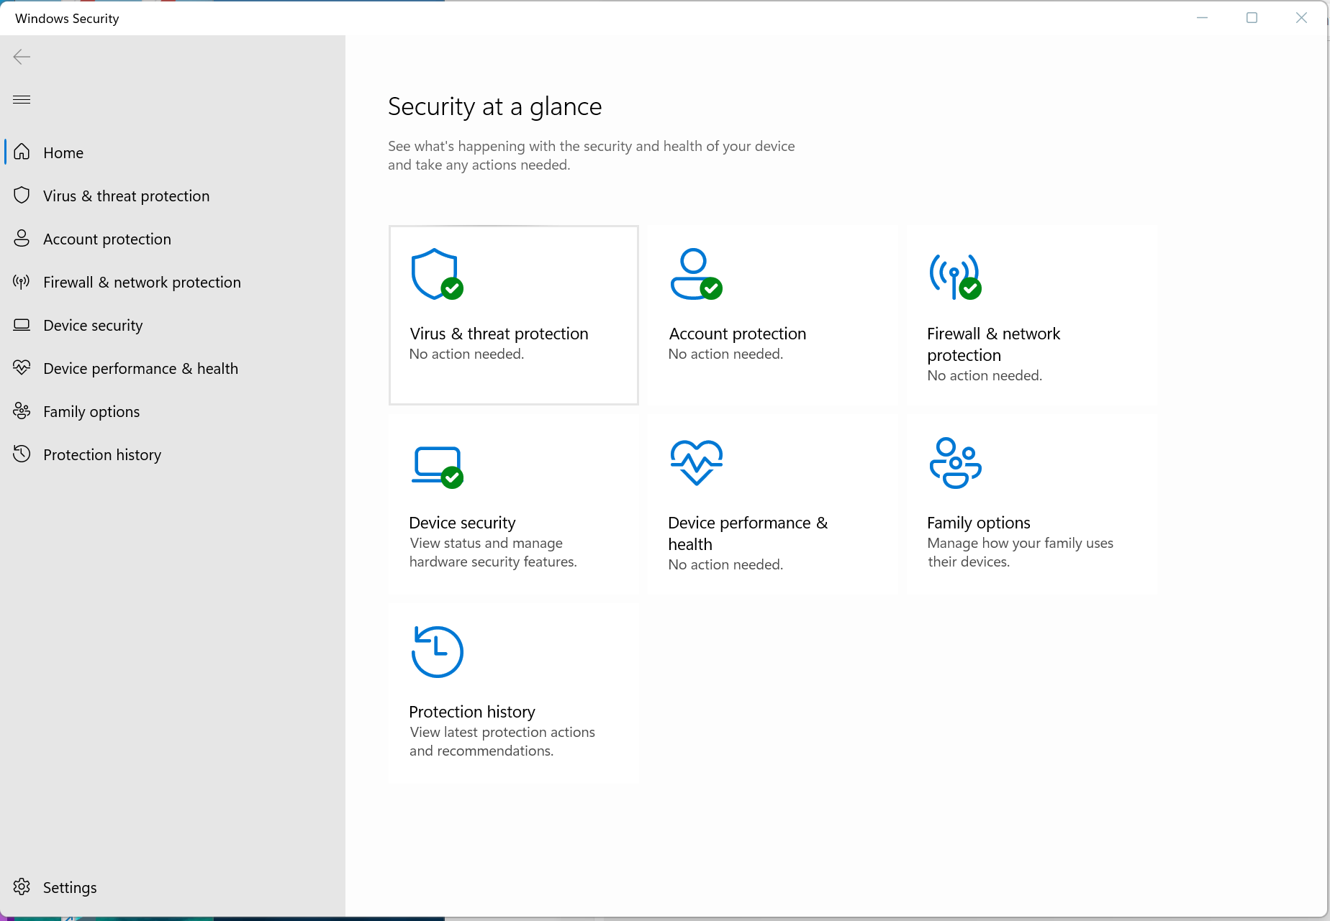Click the shield icon on Virus & threat protection tile
The width and height of the screenshot is (1330, 921).
(x=437, y=274)
